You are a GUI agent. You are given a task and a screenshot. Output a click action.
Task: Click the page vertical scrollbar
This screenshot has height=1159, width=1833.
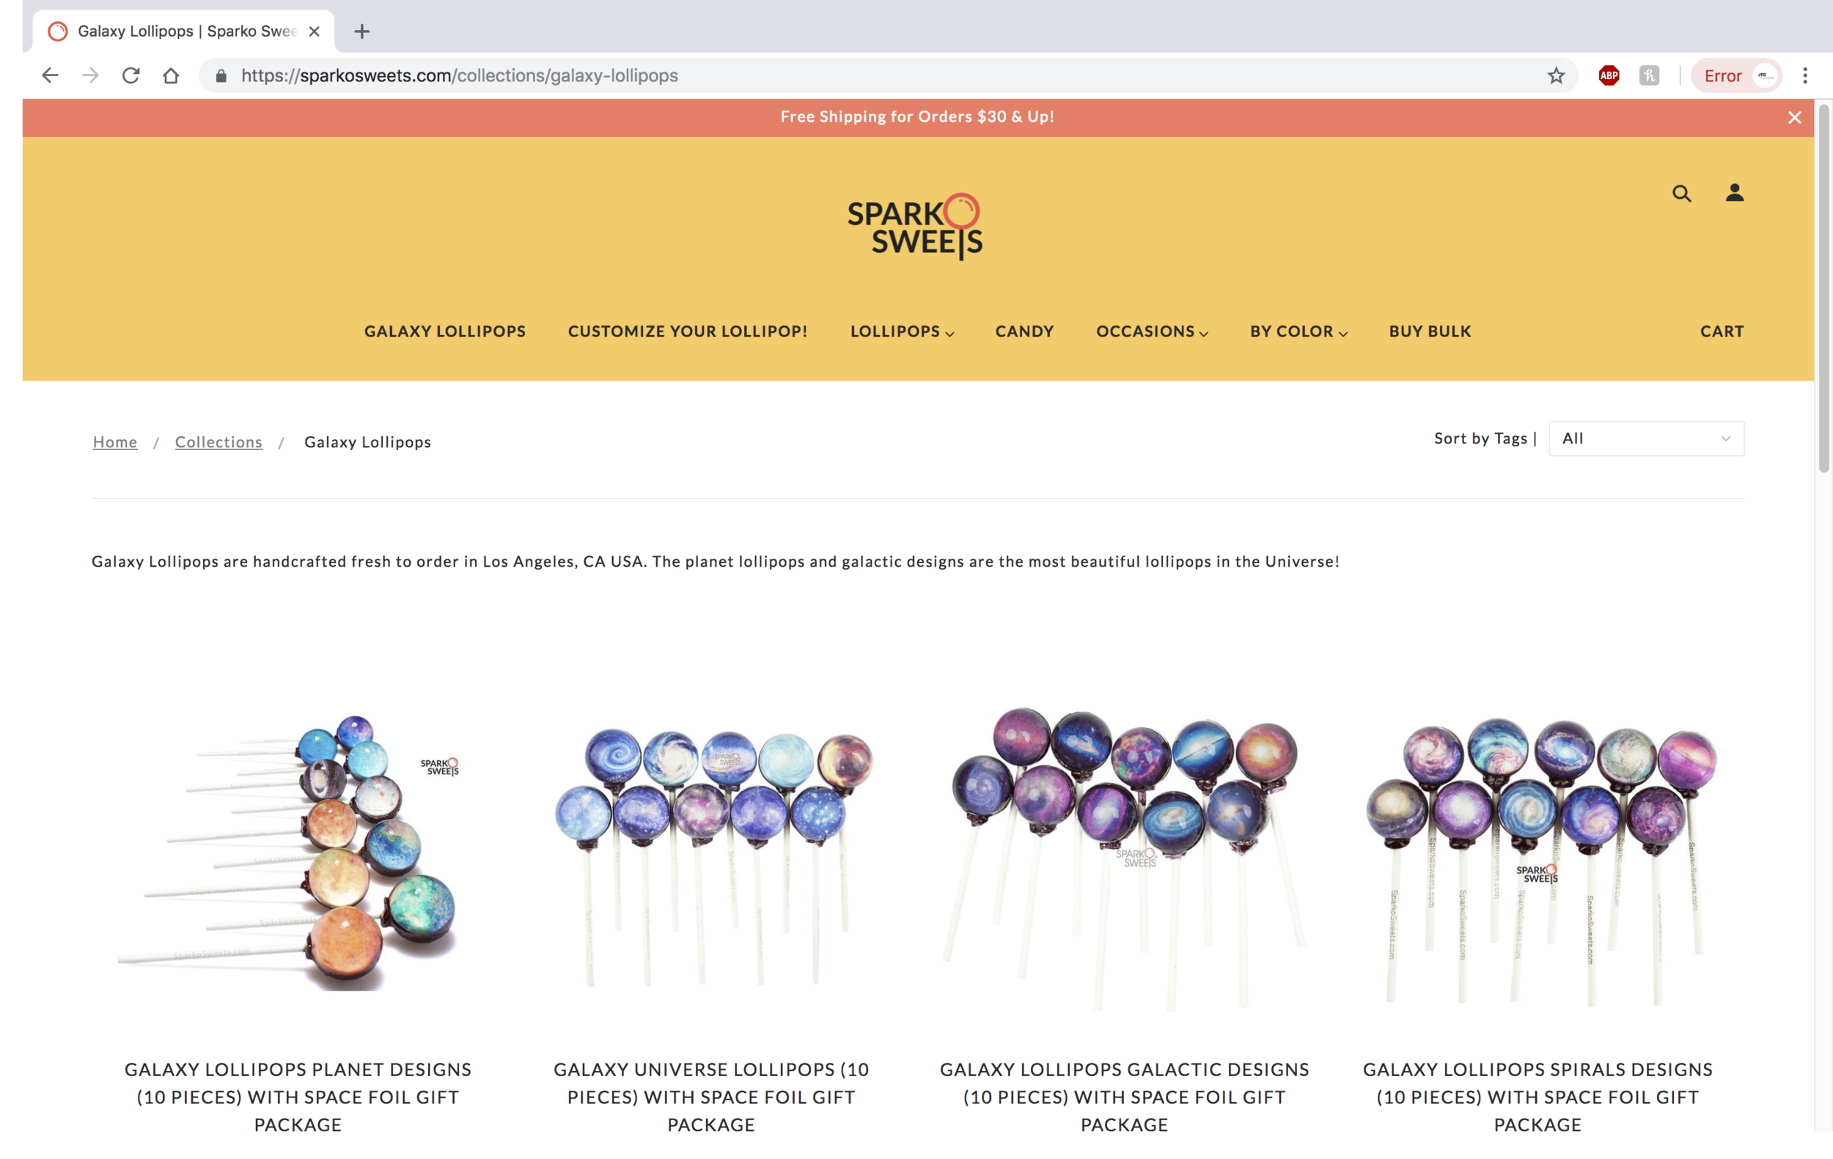[1824, 289]
